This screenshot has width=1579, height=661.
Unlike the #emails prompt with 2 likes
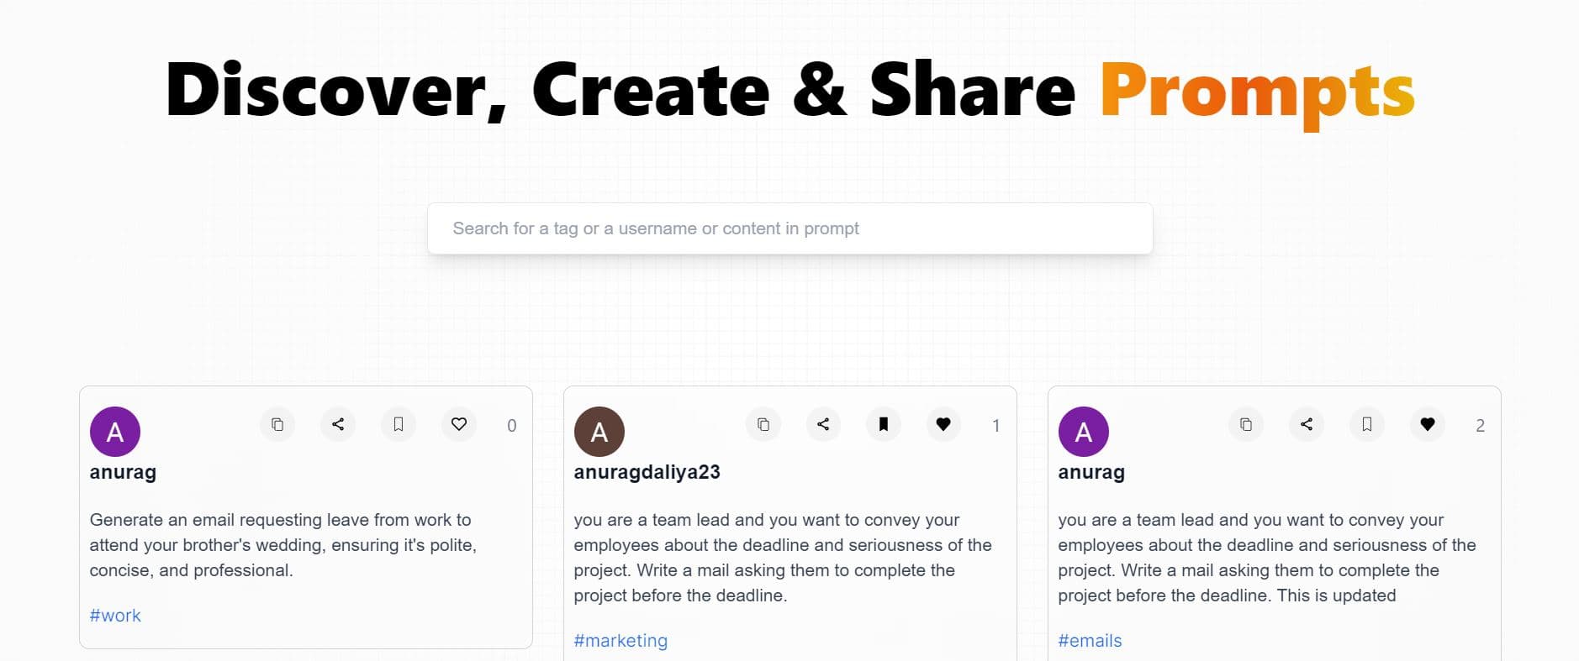[x=1428, y=424]
